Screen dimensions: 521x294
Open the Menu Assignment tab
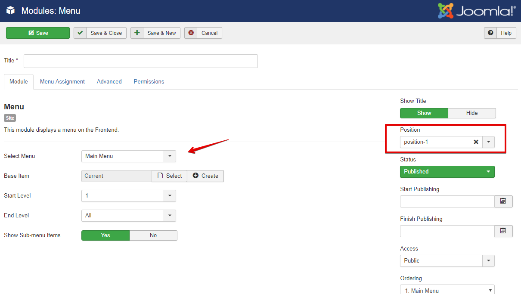coord(62,81)
